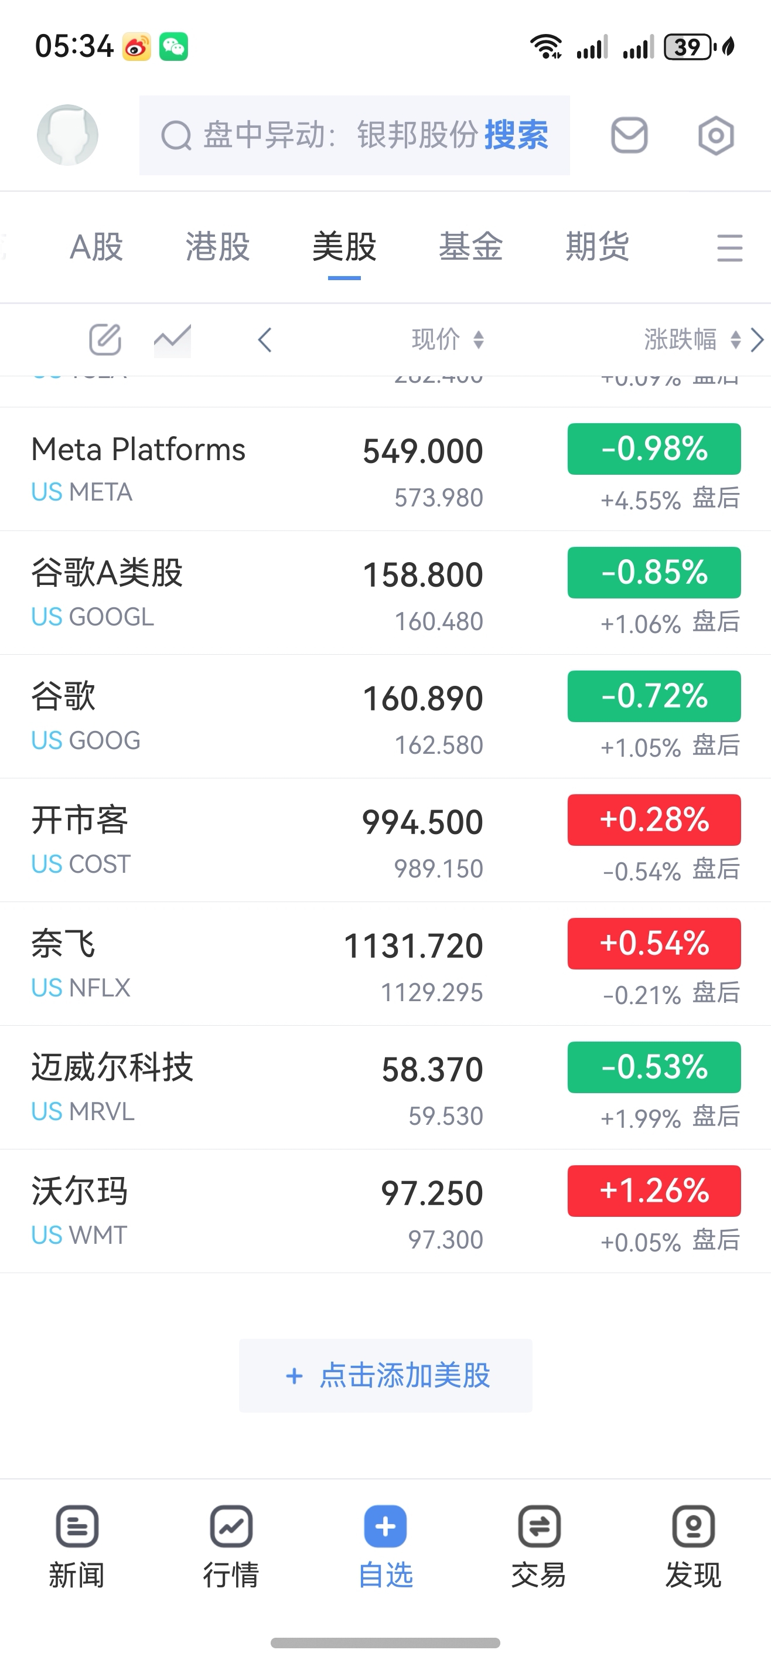Open the Quotes (行情) tab icon

pos(231,1526)
